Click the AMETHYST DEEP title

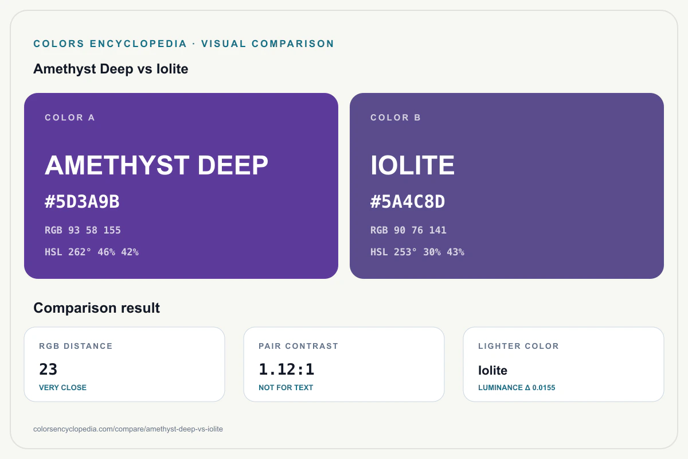157,166
